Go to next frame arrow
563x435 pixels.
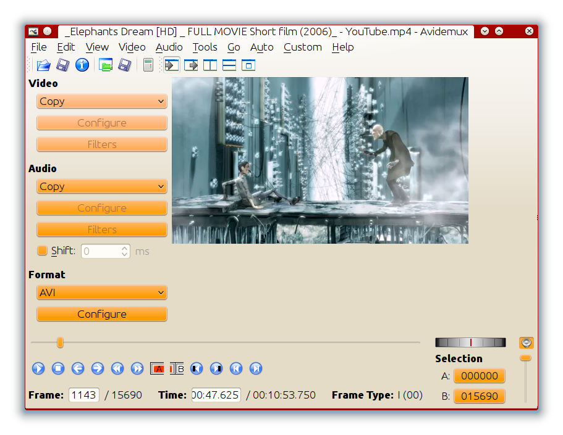(x=98, y=368)
